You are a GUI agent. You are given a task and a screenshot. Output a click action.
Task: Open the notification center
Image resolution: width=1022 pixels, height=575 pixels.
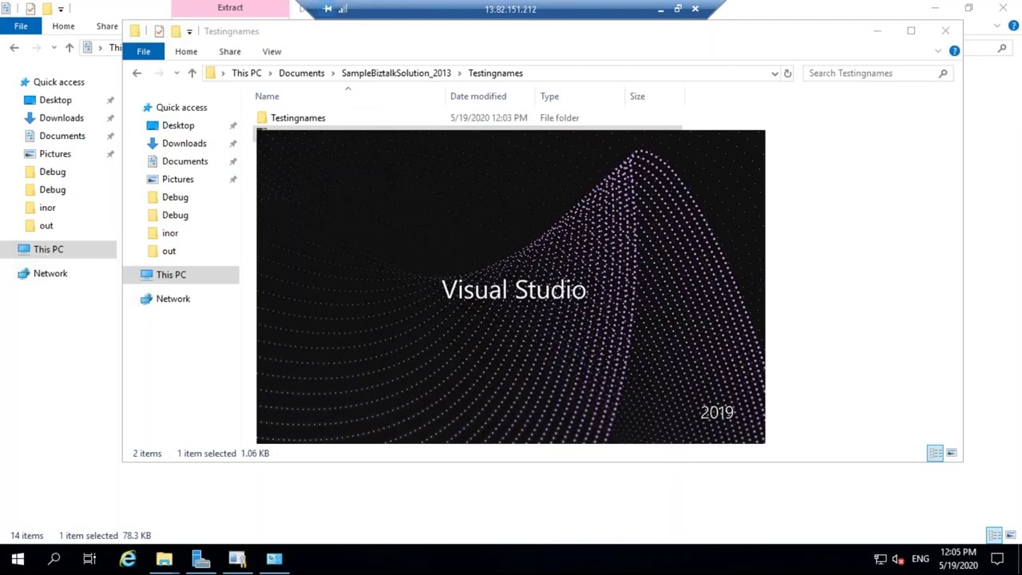pyautogui.click(x=997, y=559)
